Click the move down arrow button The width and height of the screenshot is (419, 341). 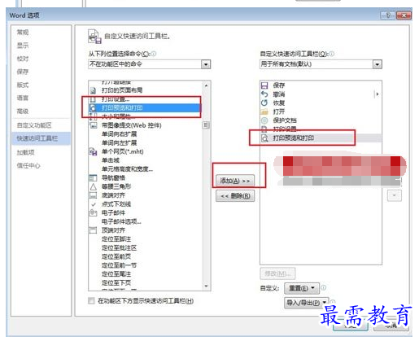pos(395,195)
